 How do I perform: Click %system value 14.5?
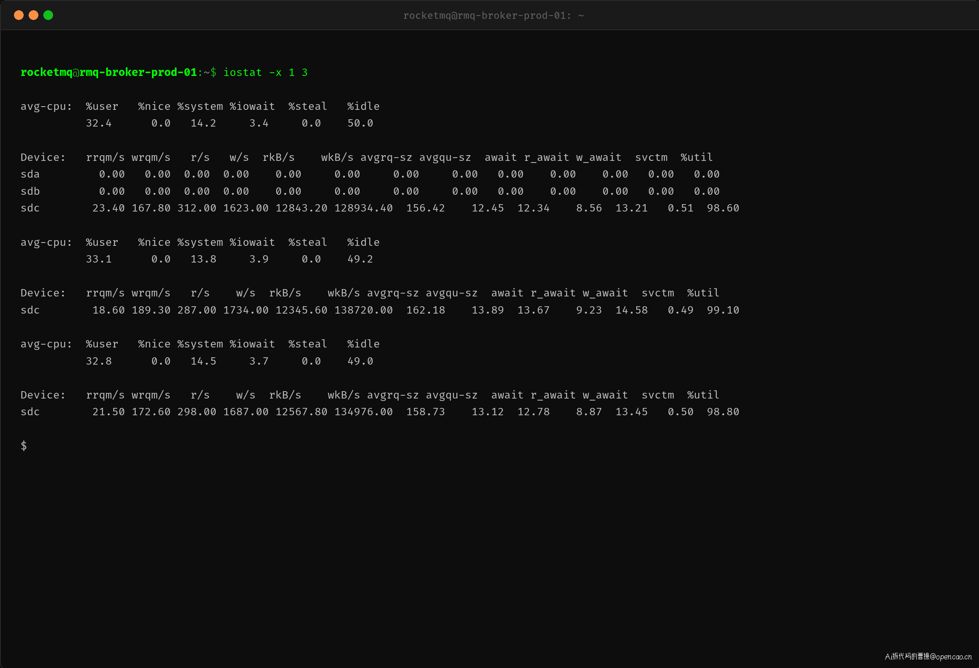tap(203, 361)
